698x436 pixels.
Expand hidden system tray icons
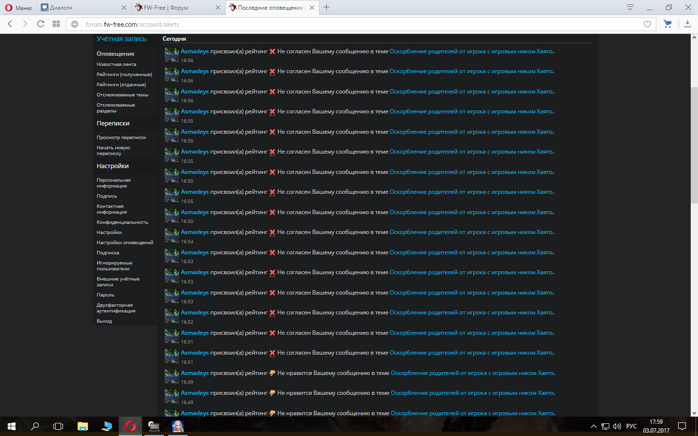[x=593, y=426]
